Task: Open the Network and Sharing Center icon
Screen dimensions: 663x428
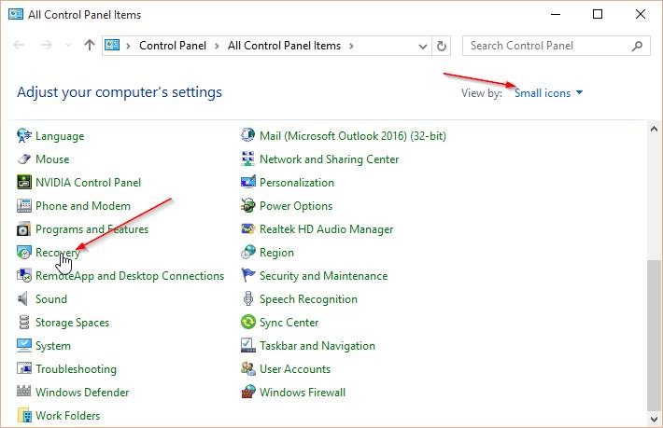Action: 247,159
